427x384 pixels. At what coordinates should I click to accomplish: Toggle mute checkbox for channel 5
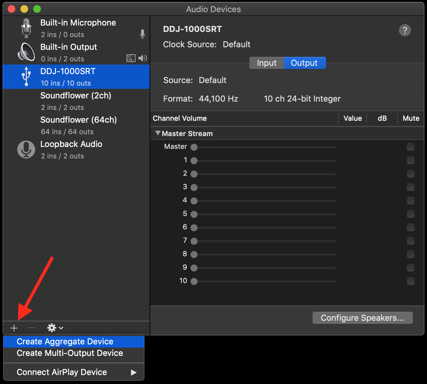click(411, 214)
